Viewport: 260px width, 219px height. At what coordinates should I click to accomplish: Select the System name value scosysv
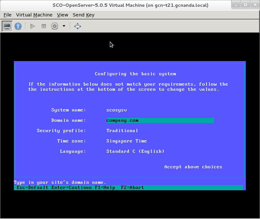pos(116,110)
